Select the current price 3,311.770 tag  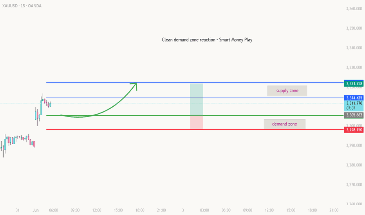[x=354, y=106]
